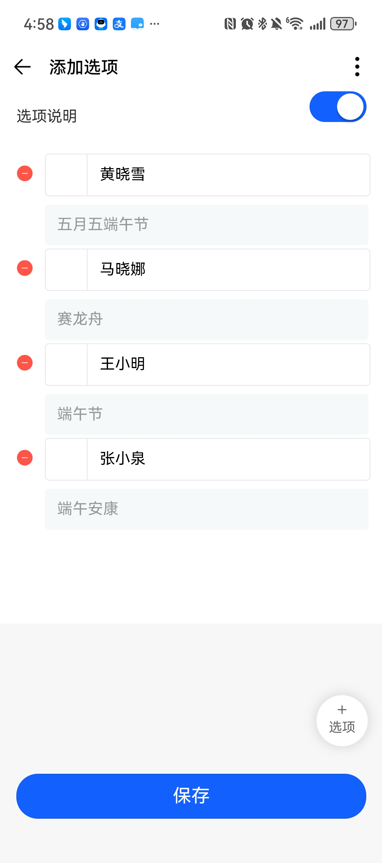Delete the 张小泉 option
The width and height of the screenshot is (382, 863).
pyautogui.click(x=25, y=458)
